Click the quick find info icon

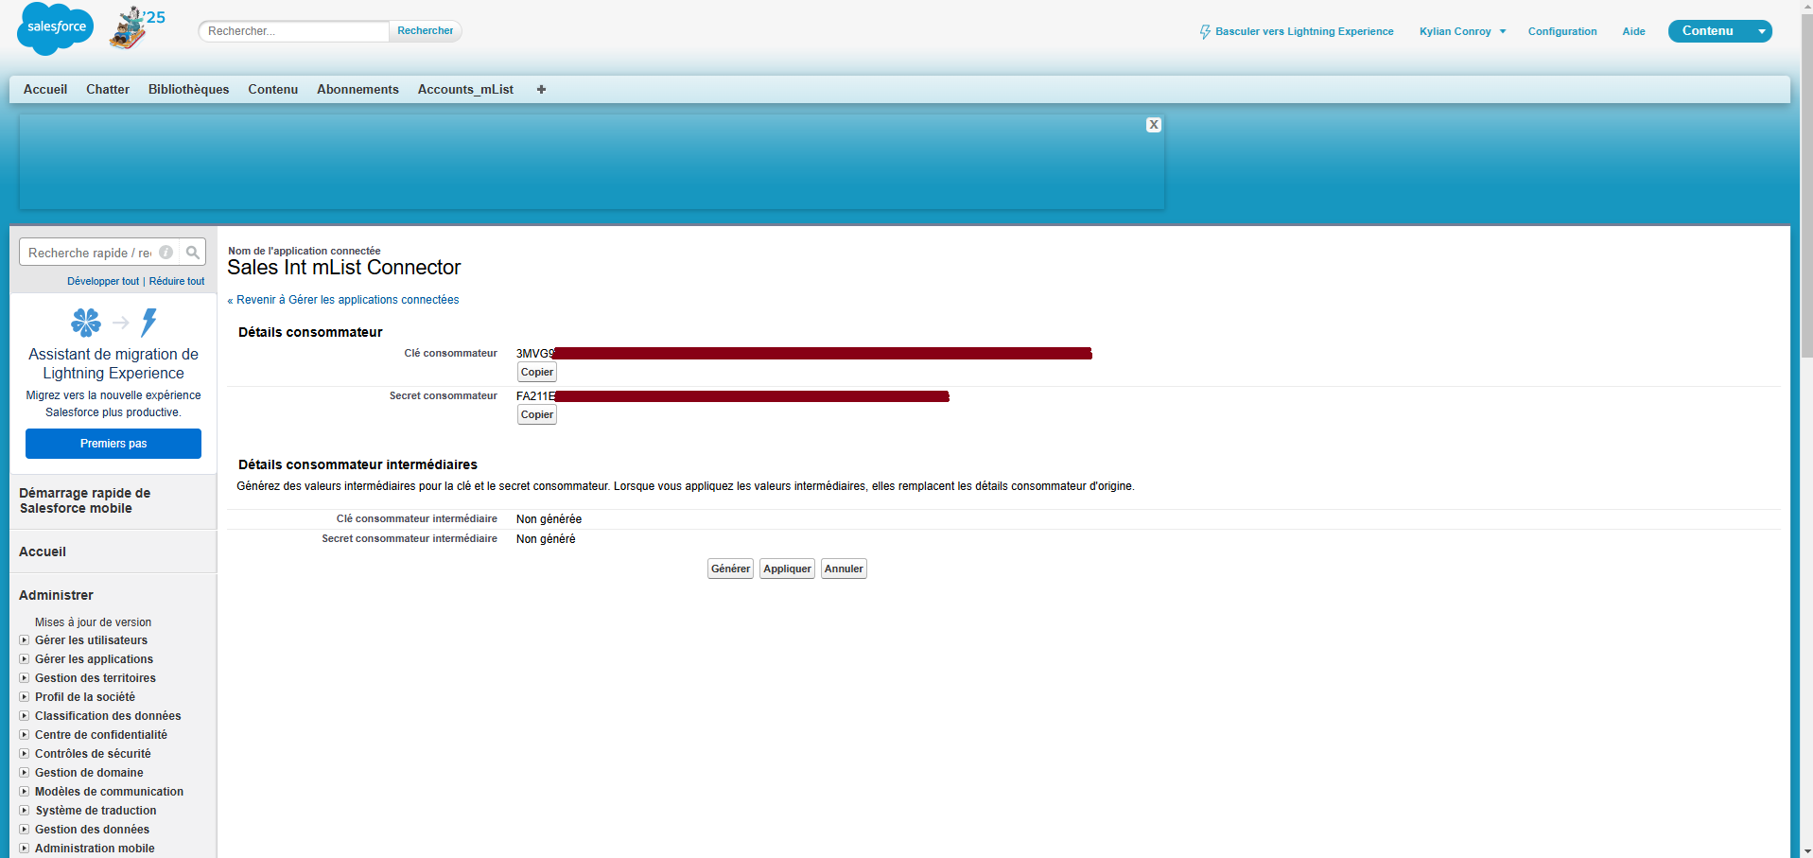(x=166, y=253)
